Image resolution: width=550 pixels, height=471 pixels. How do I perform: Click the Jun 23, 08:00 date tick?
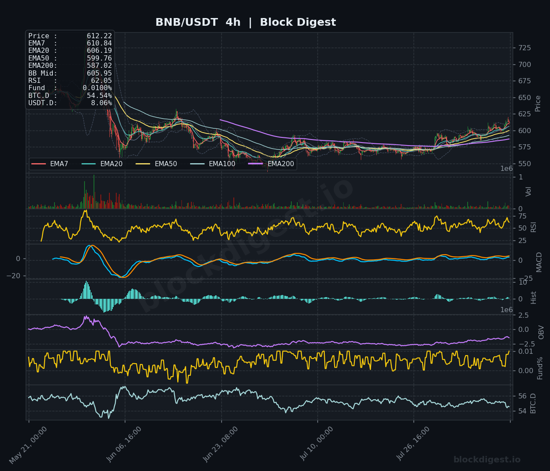tap(221, 444)
